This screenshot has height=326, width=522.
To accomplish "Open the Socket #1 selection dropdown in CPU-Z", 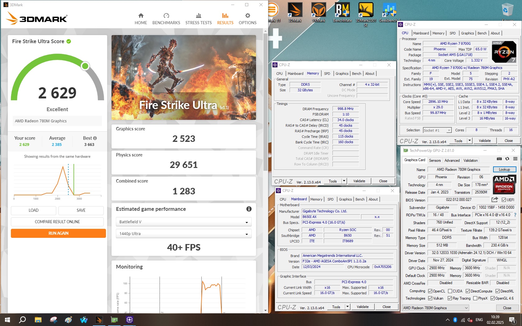I will [437, 130].
